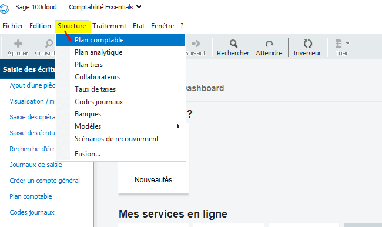Open the Etat menu

coord(139,26)
